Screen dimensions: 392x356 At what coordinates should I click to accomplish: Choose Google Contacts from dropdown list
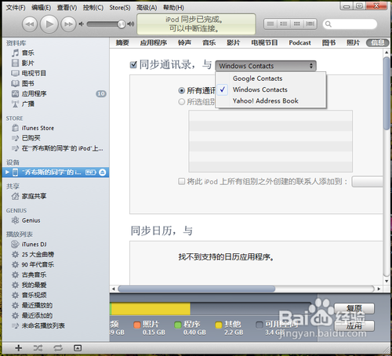270,78
